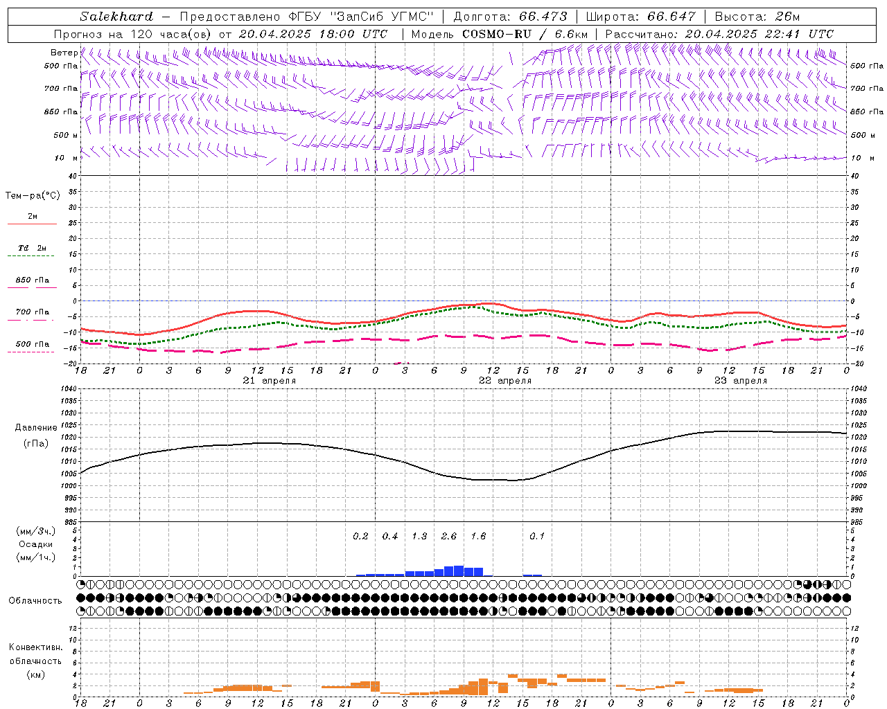Click the precipitation value "0.4"

390,537
